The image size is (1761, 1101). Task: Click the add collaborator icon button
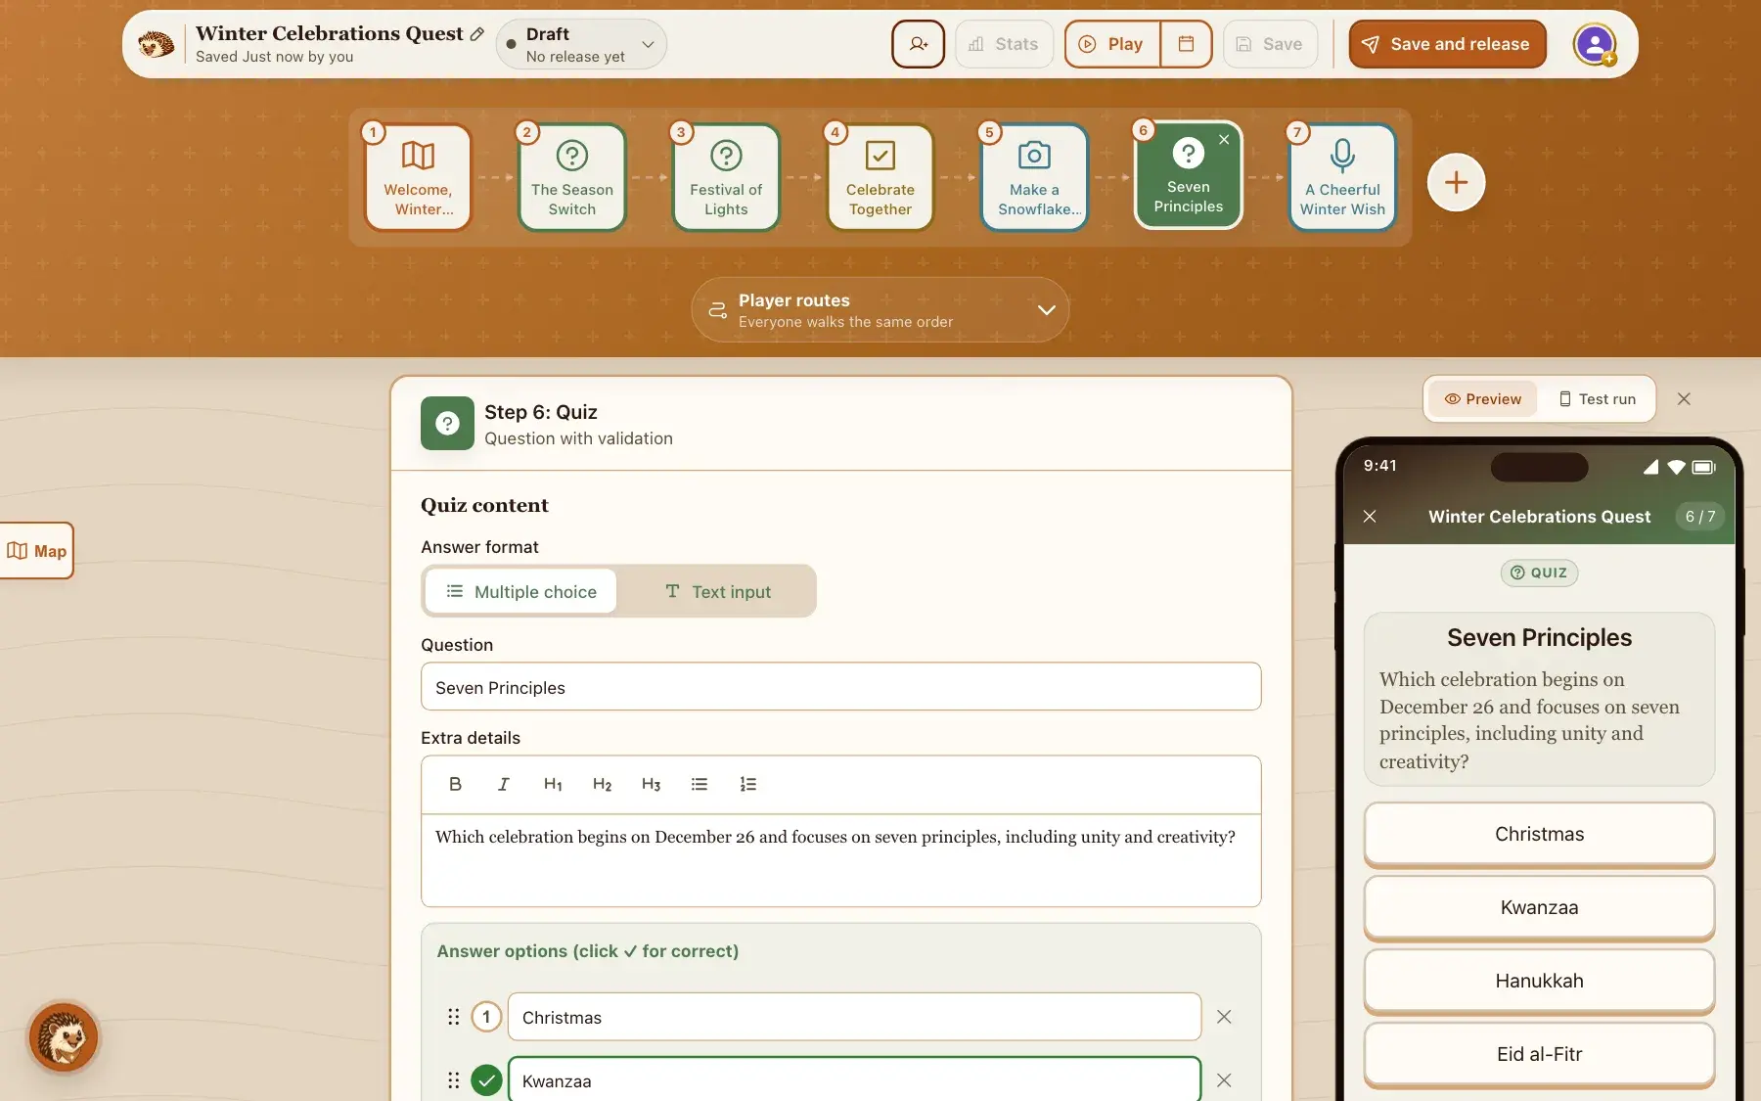coord(918,44)
